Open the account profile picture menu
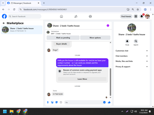 point(147,16)
